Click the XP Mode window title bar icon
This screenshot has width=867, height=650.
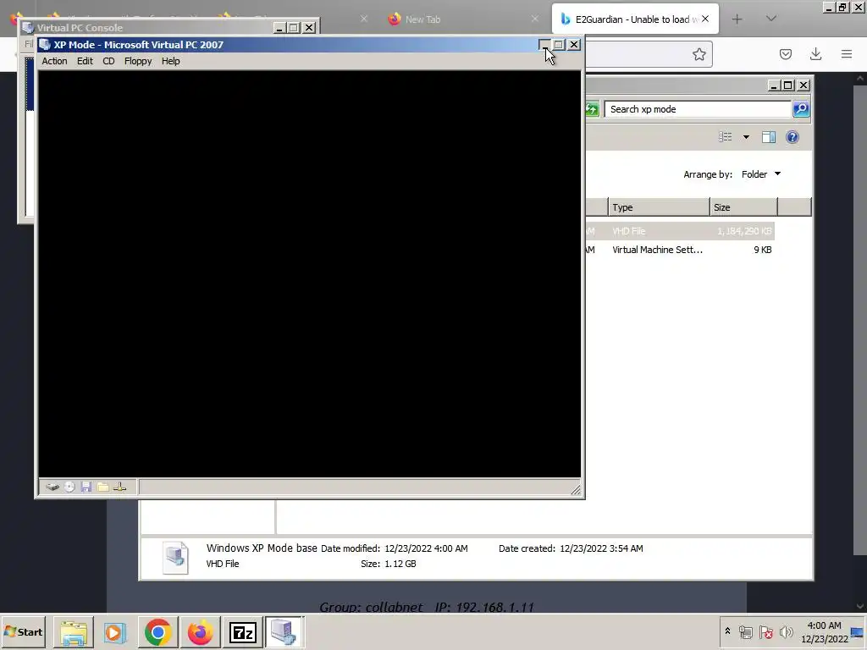tap(46, 45)
